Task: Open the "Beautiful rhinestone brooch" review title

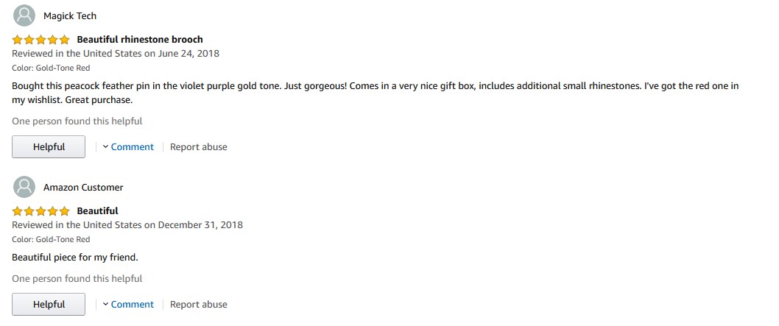Action: coord(140,40)
